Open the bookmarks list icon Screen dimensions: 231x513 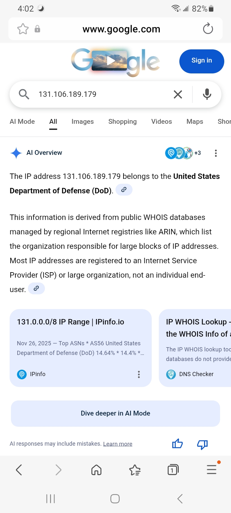point(135,470)
